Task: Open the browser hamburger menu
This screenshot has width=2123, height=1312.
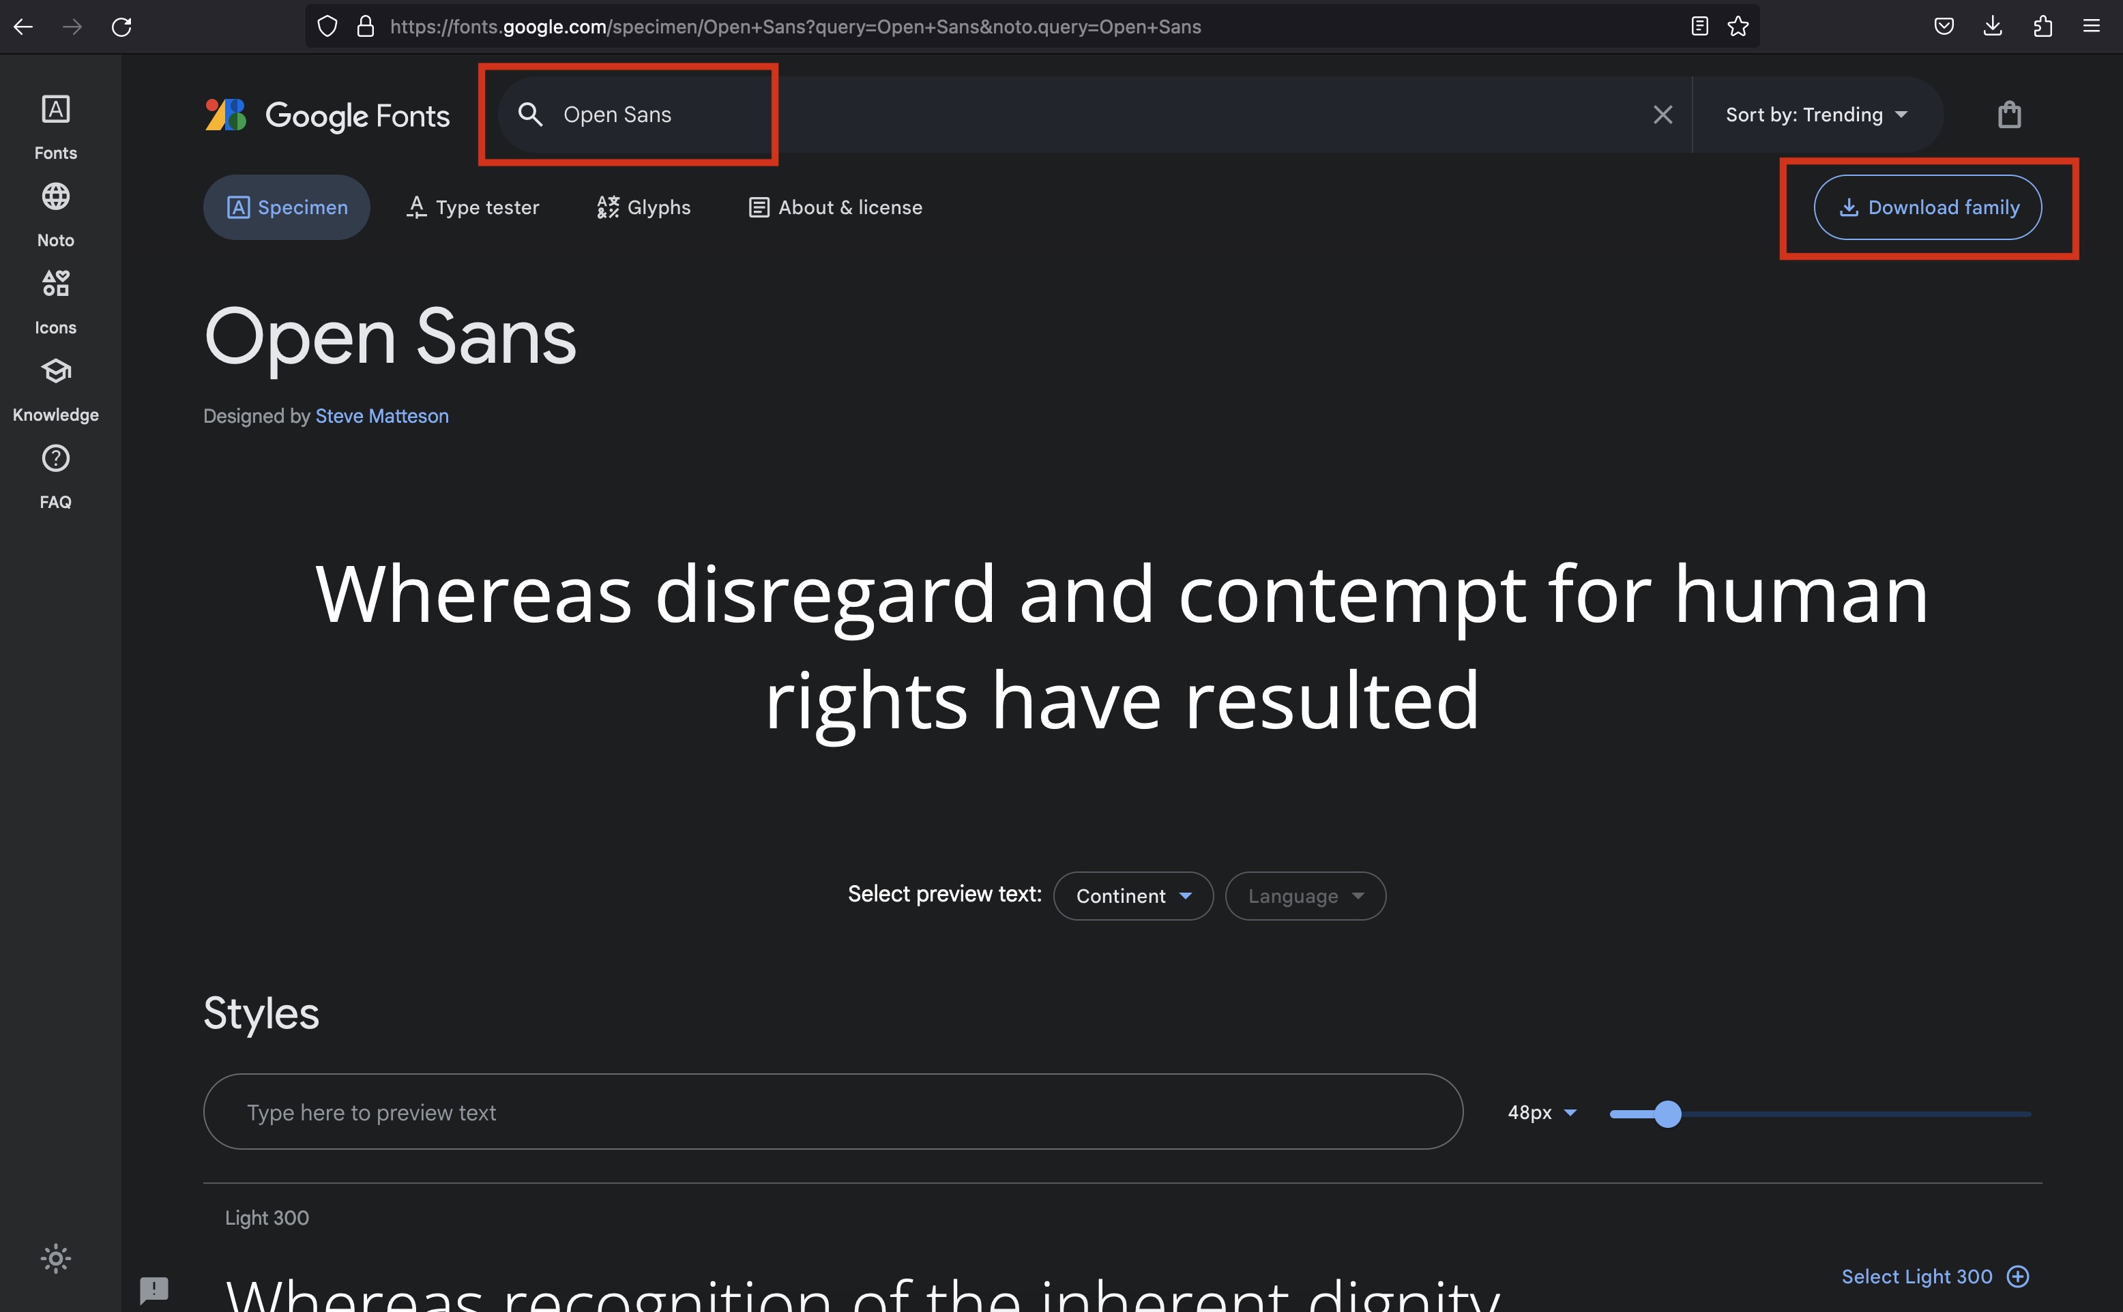Action: click(x=2092, y=27)
